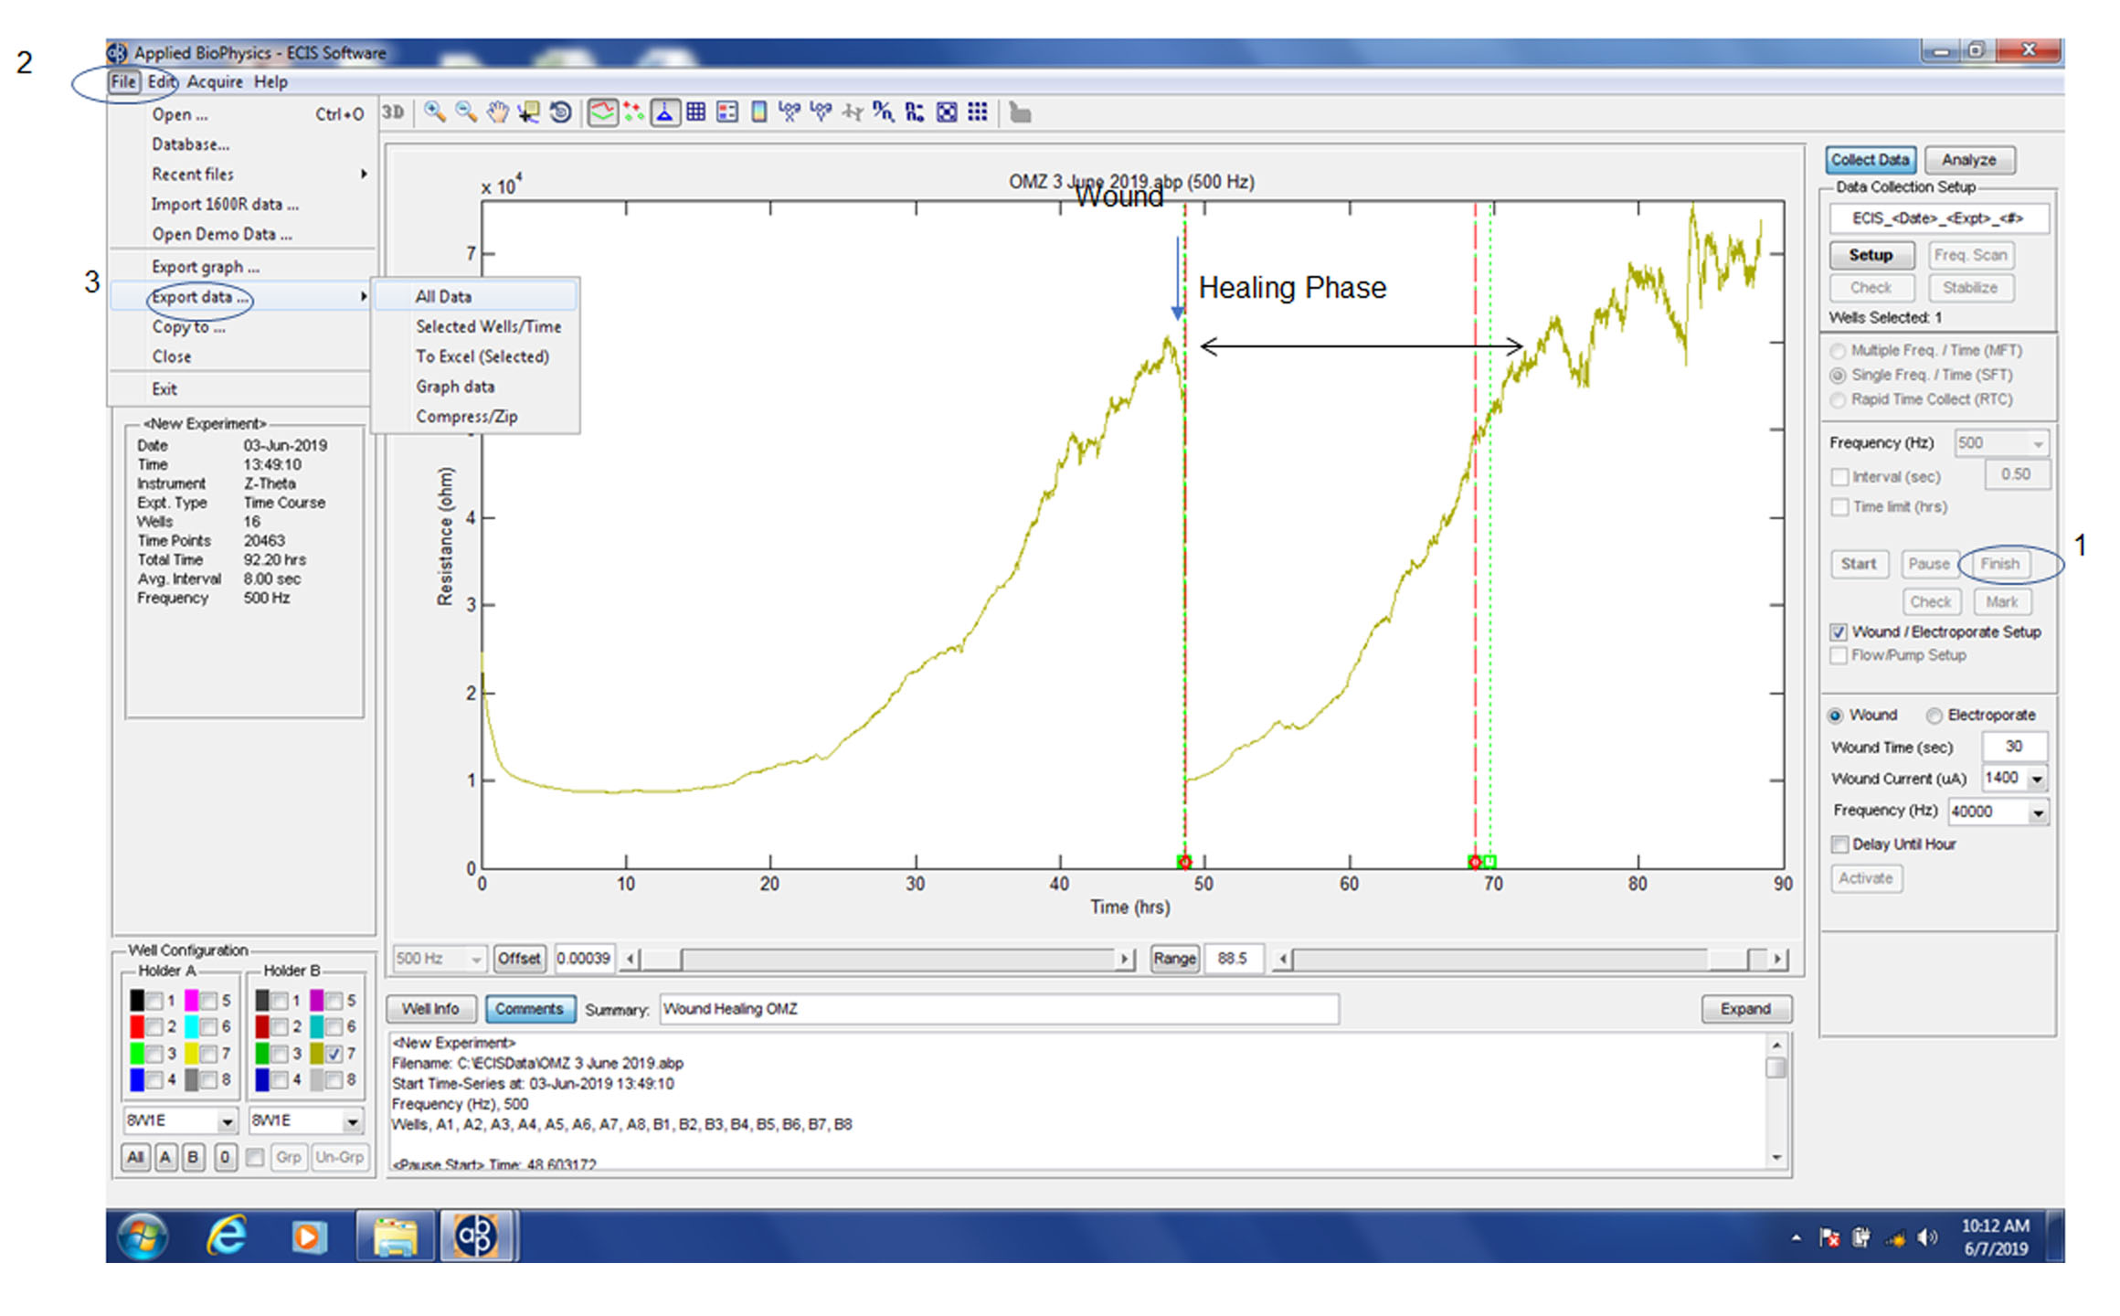The width and height of the screenshot is (2120, 1316).
Task: Expand the Export data submenu
Action: click(x=242, y=297)
